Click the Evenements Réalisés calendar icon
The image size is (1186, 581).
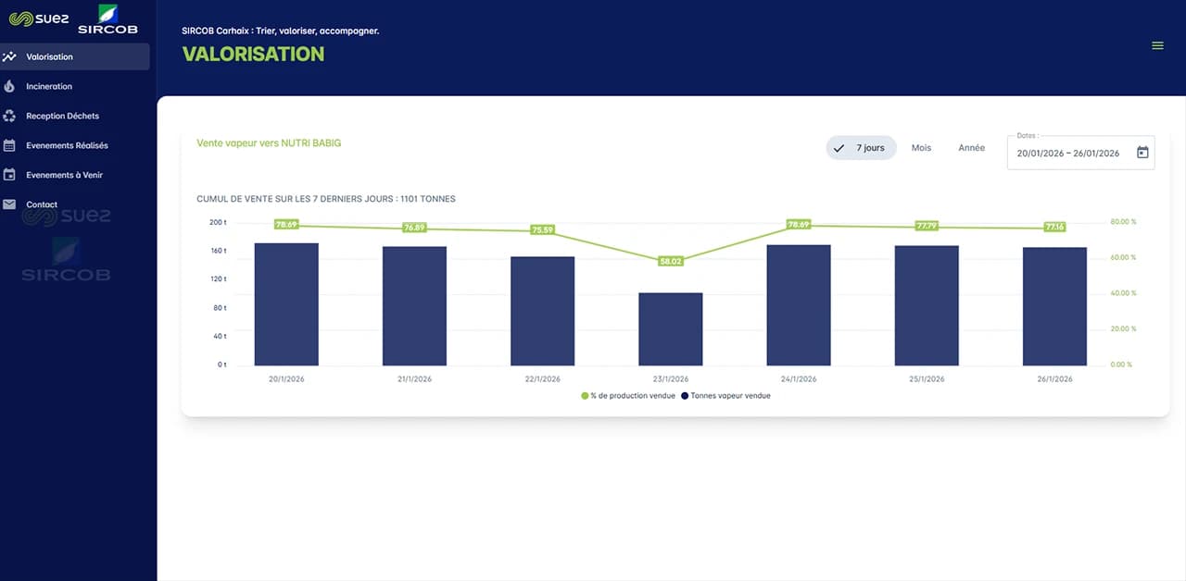[x=9, y=145]
